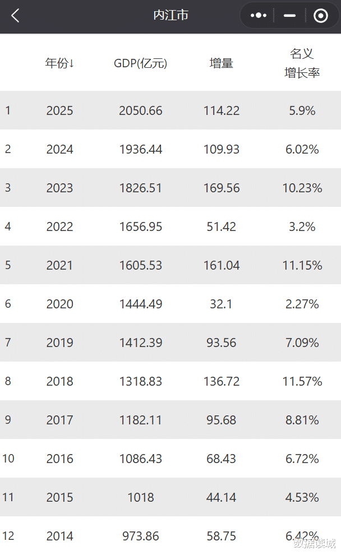Image resolution: width=341 pixels, height=555 pixels.
Task: Select the 2018 increment value 136.72
Action: tap(221, 382)
